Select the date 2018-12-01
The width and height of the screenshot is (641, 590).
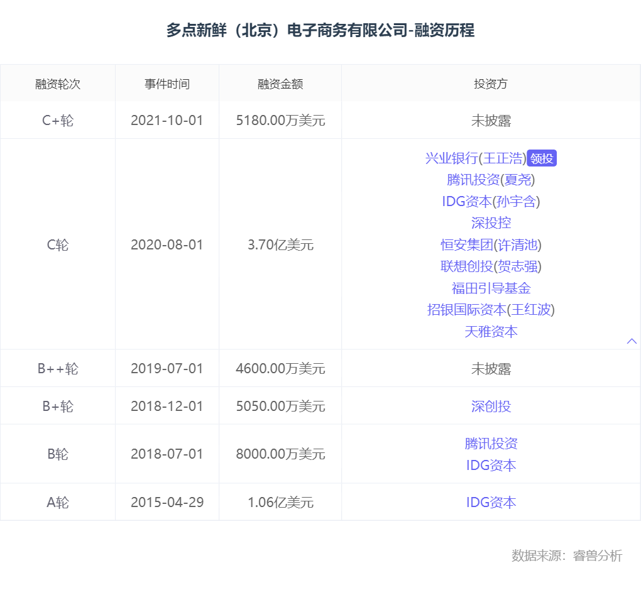pos(167,407)
